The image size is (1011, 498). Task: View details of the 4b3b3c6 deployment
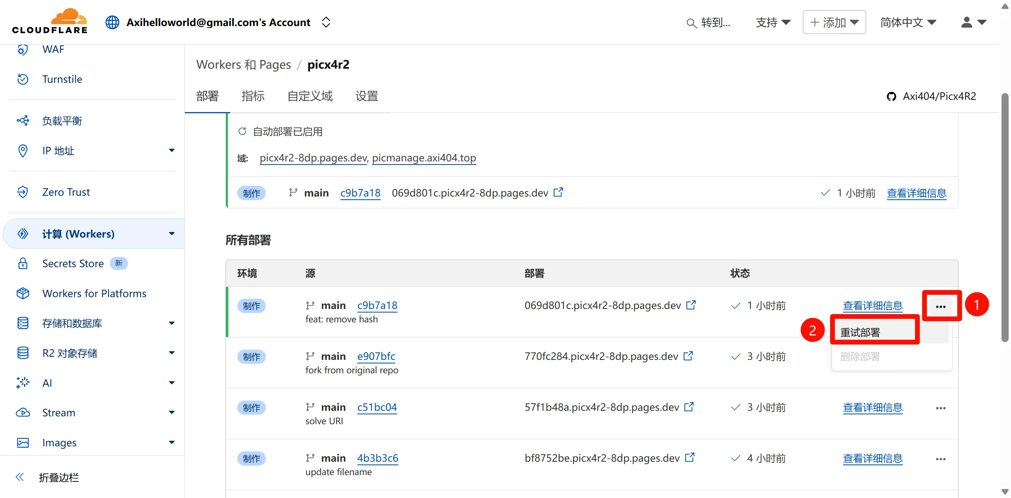pos(873,459)
